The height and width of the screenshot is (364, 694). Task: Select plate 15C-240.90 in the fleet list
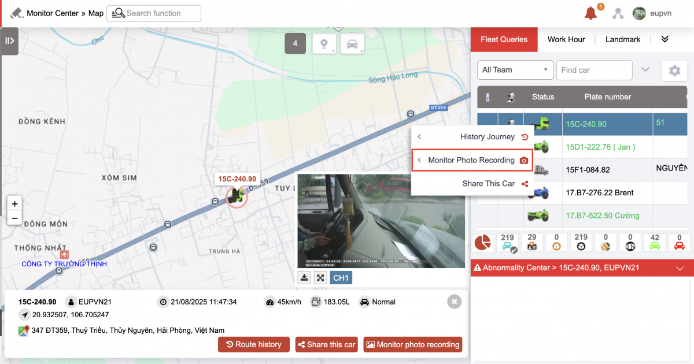pos(586,124)
